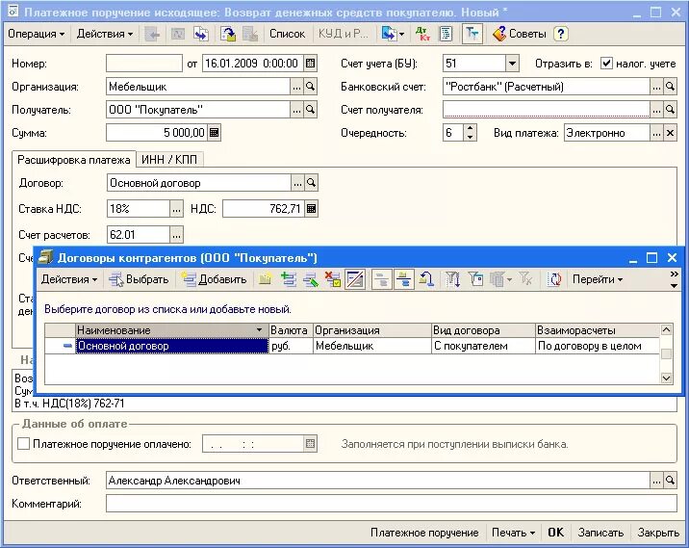Image resolution: width=689 pixels, height=548 pixels.
Task: Click ellipsis button for Ответственный field
Action: pyautogui.click(x=656, y=481)
